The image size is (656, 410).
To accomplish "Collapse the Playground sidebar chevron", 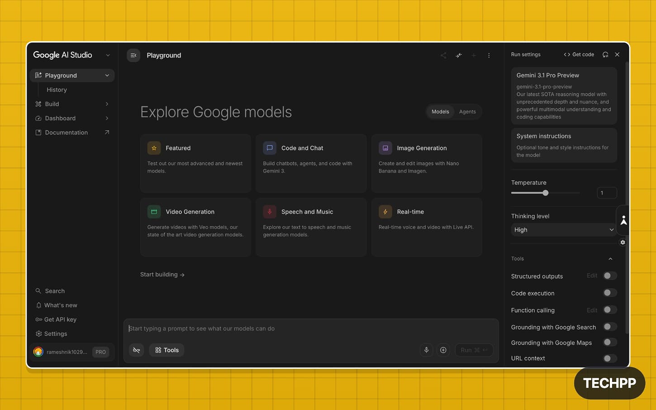I will 107,76.
